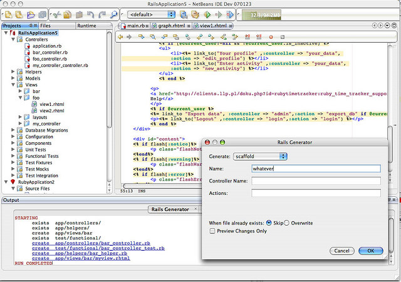Screen dimensions: 401x282
Task: Click the Find magnifier icon in toolbar
Action: pyautogui.click(x=114, y=14)
